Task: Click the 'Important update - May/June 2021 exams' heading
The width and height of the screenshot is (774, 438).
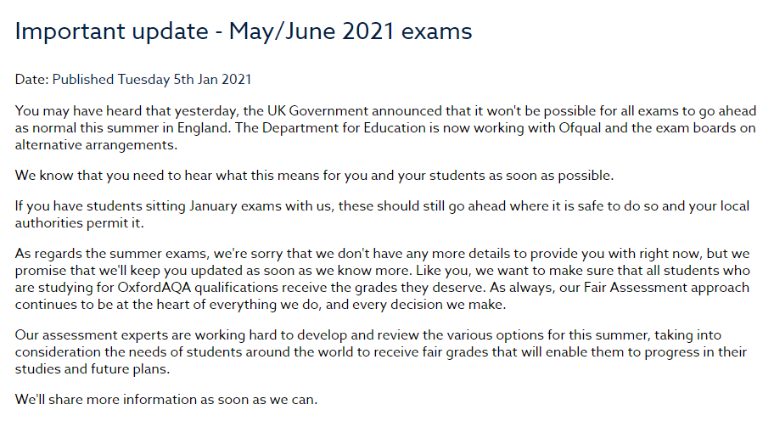Action: coord(244,31)
